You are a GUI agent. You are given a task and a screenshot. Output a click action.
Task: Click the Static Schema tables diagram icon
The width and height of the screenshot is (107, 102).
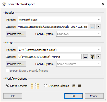point(35,86)
